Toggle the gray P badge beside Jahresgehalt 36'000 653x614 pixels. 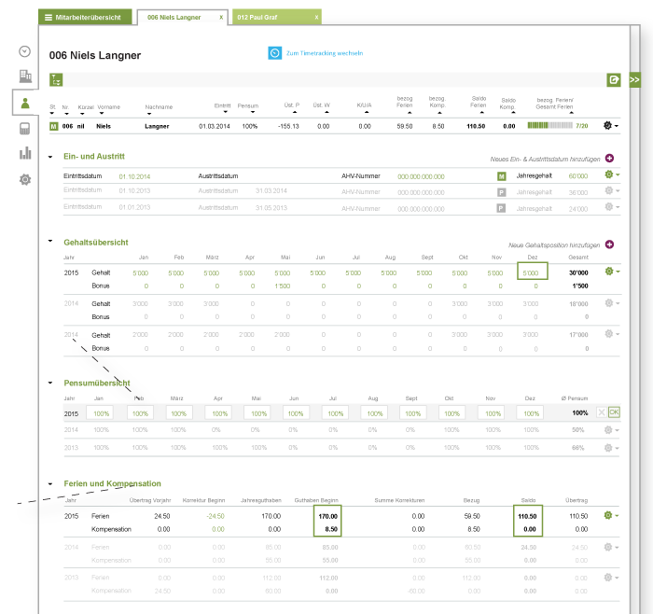coord(501,190)
